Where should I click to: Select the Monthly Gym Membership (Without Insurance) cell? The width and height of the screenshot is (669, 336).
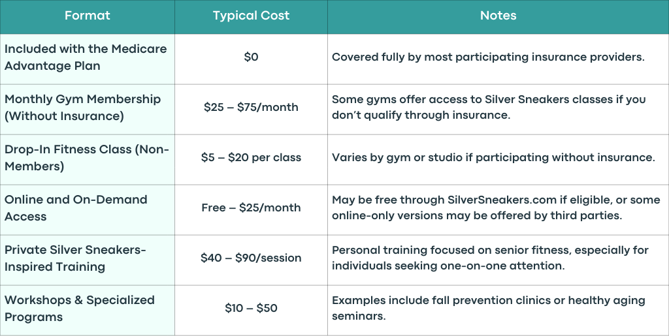(87, 109)
